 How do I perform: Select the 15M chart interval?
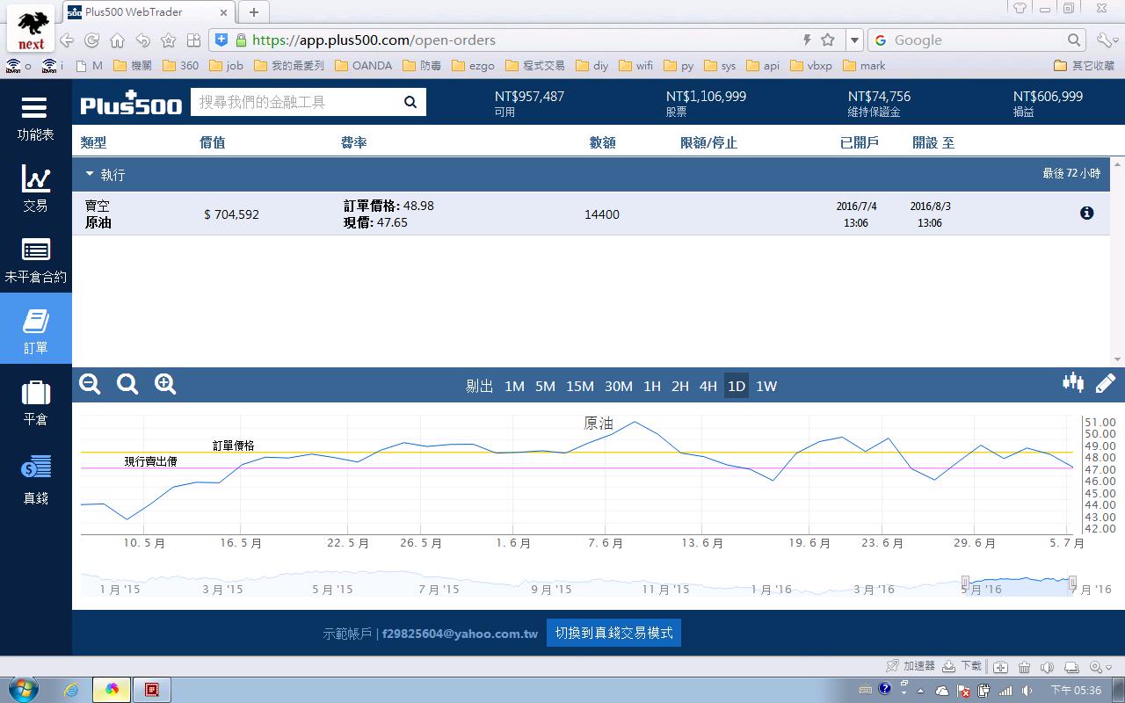(580, 386)
